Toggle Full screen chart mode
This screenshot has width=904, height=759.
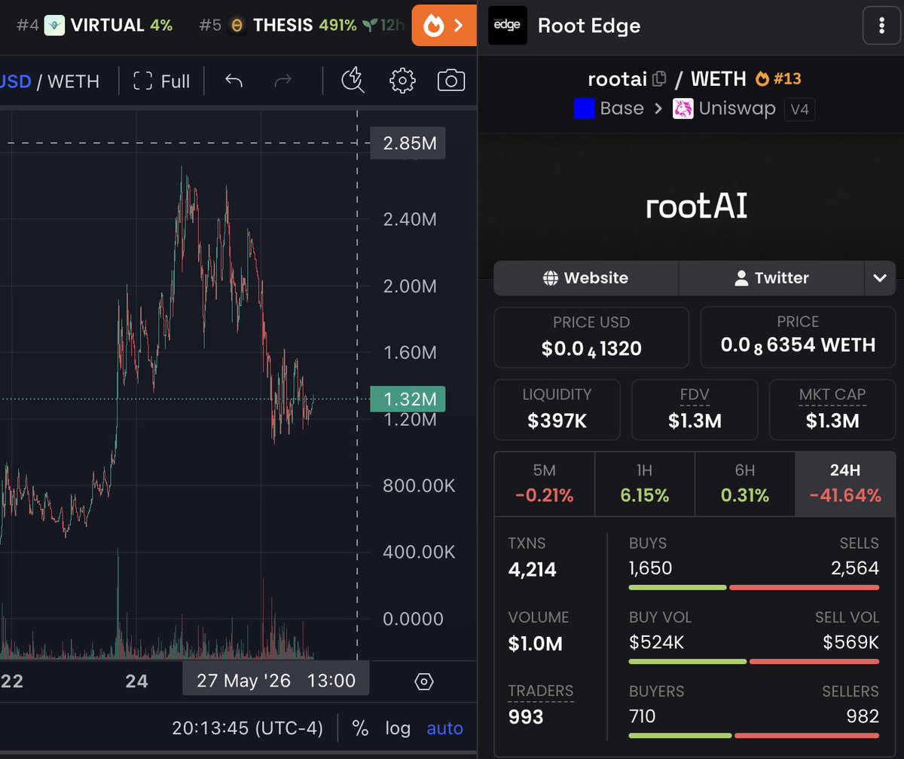point(161,81)
